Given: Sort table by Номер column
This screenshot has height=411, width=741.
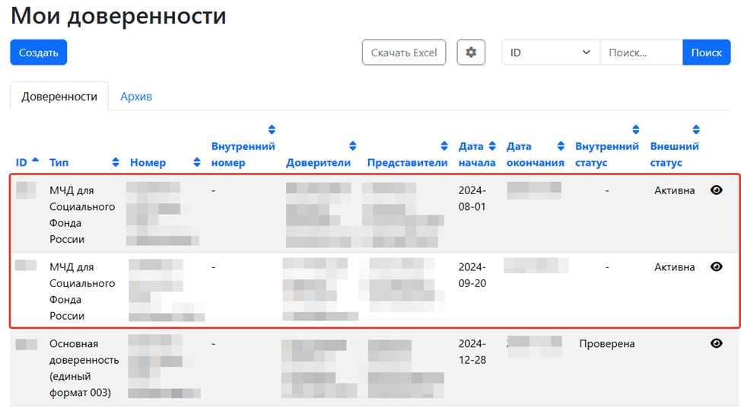Looking at the screenshot, I should click(197, 162).
